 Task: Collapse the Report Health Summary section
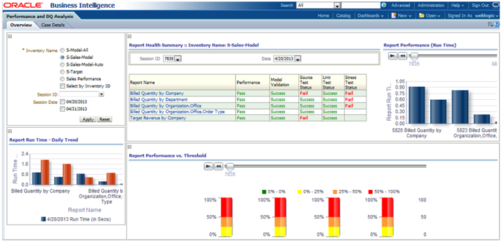tap(130, 37)
